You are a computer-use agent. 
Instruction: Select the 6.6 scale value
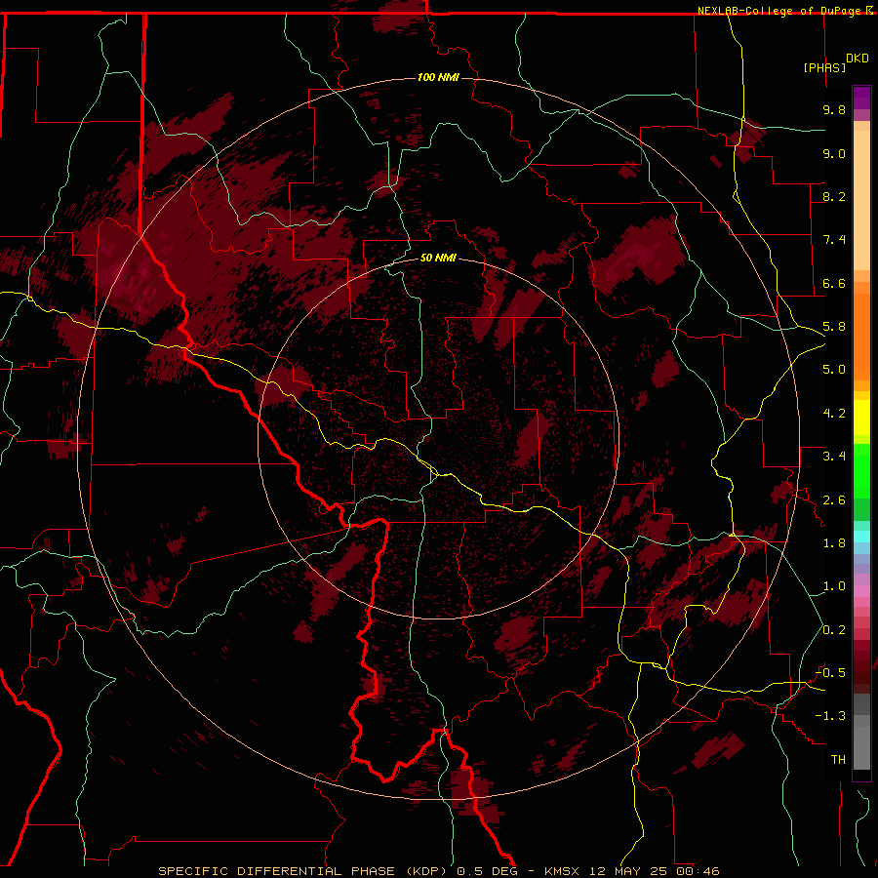click(x=834, y=283)
